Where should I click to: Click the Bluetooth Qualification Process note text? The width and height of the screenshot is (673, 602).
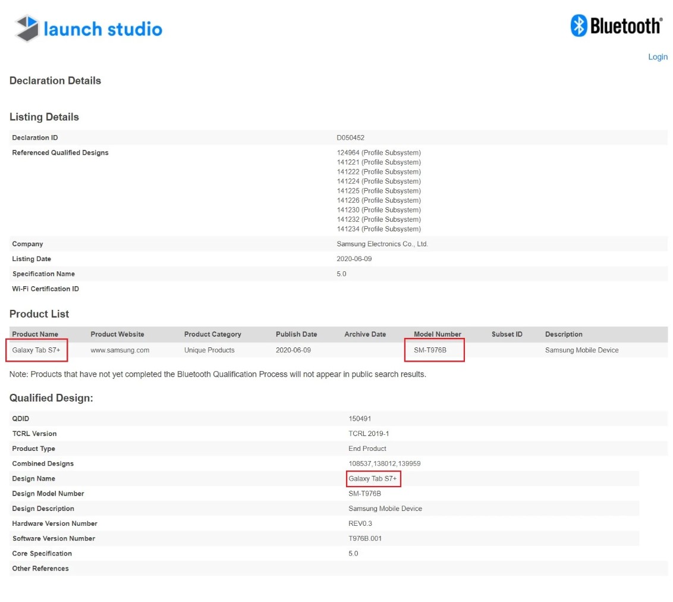coord(218,374)
